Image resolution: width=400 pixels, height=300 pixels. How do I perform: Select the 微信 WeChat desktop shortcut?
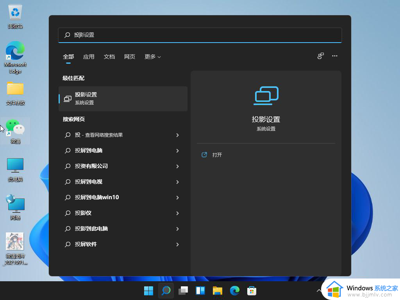tap(15, 131)
